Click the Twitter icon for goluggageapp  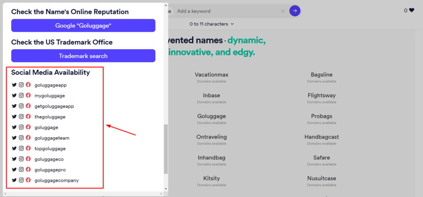pyautogui.click(x=14, y=85)
